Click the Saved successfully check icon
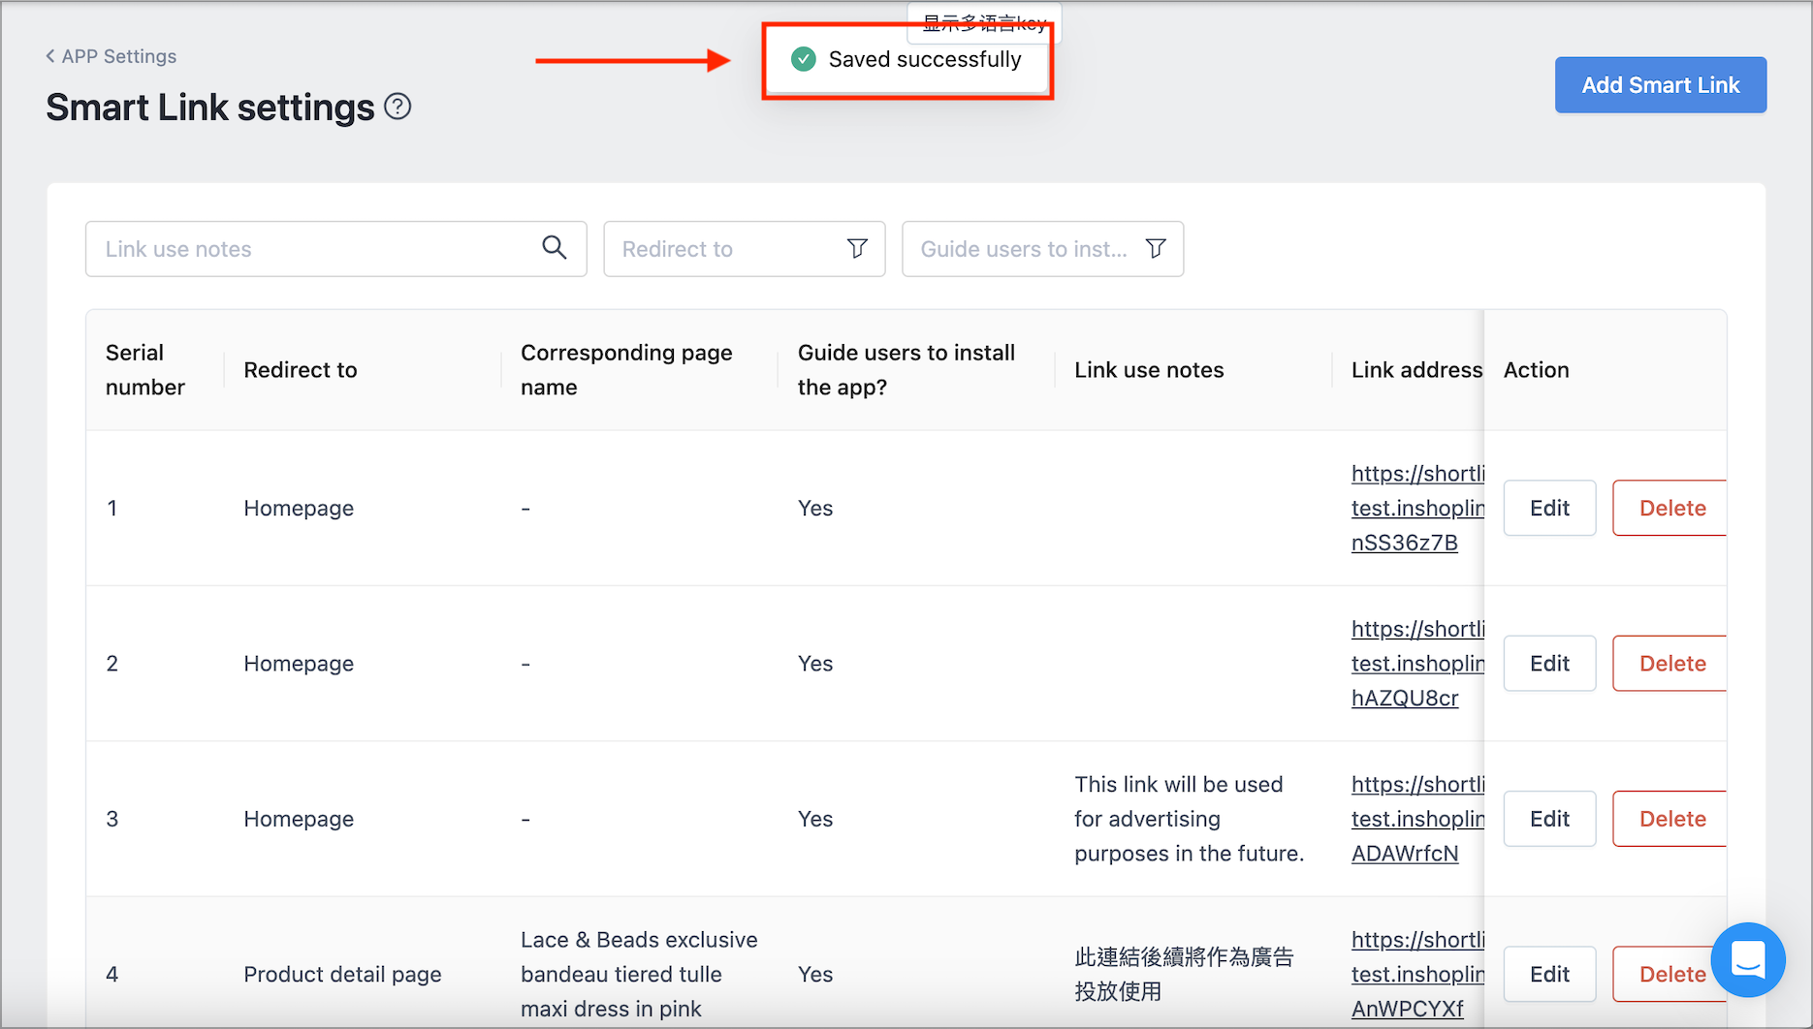The height and width of the screenshot is (1029, 1813). pyautogui.click(x=803, y=59)
